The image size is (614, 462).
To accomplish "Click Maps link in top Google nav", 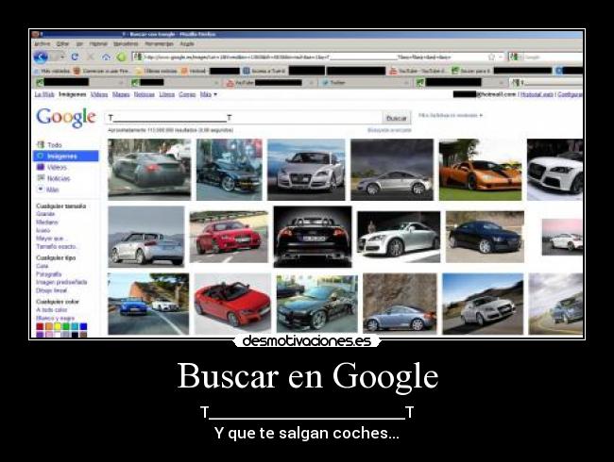I will coord(121,94).
